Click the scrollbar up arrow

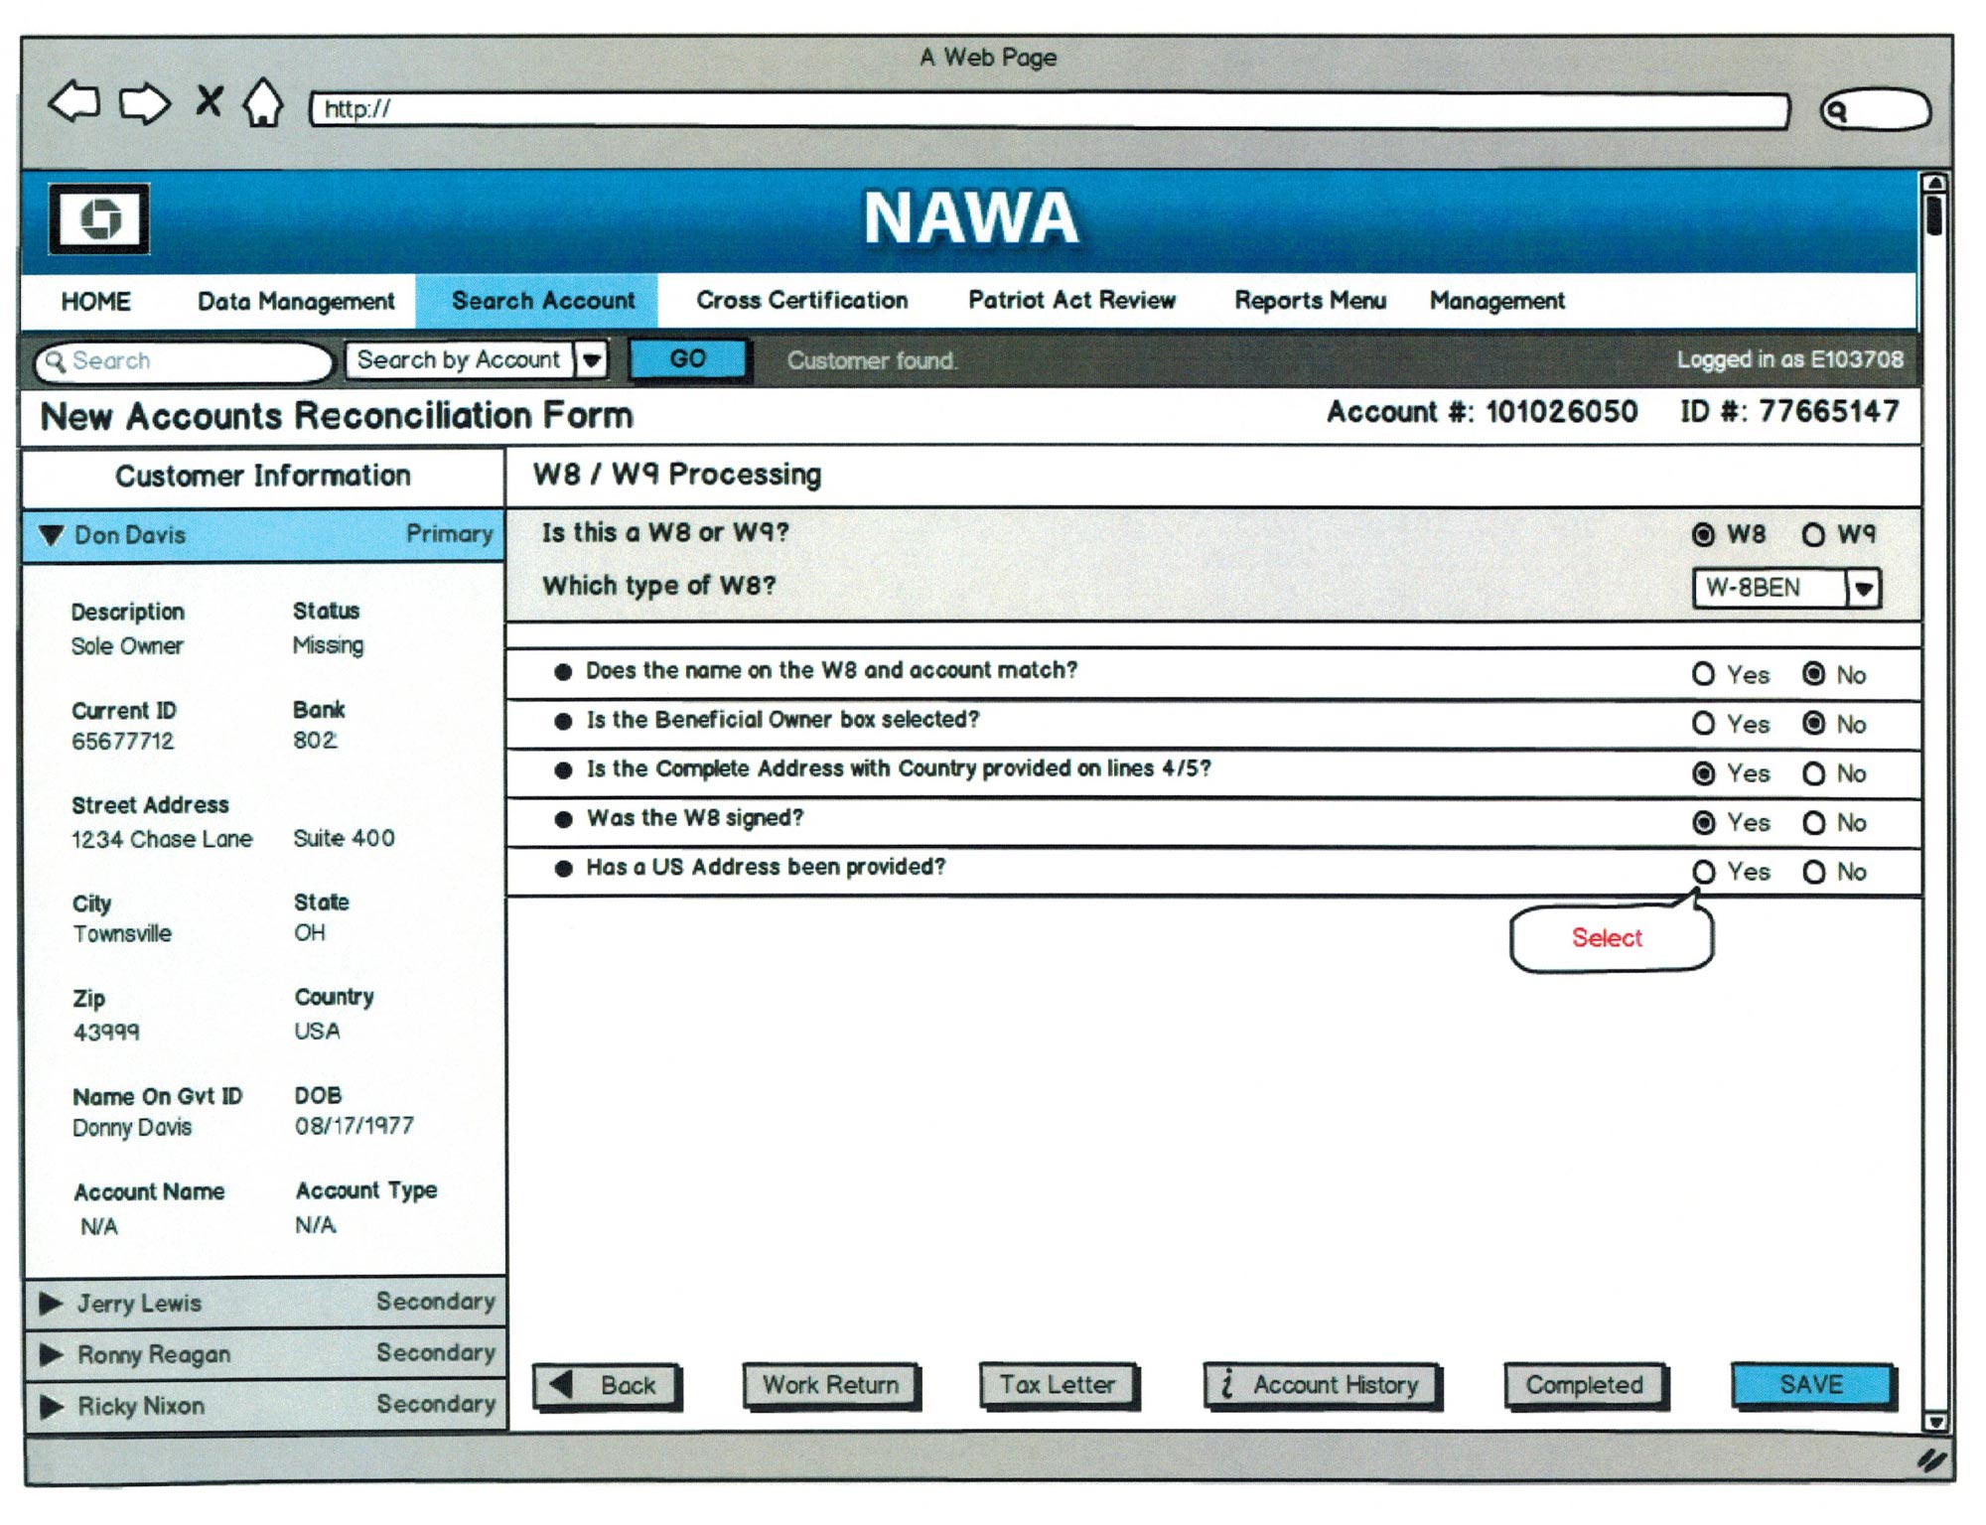[x=1933, y=183]
